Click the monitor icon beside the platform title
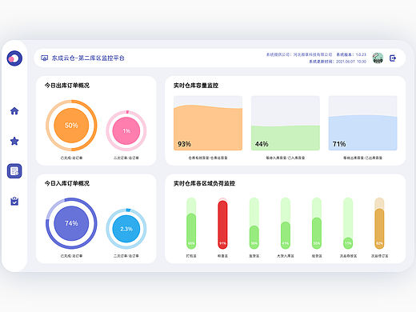The width and height of the screenshot is (416, 312). pos(45,58)
